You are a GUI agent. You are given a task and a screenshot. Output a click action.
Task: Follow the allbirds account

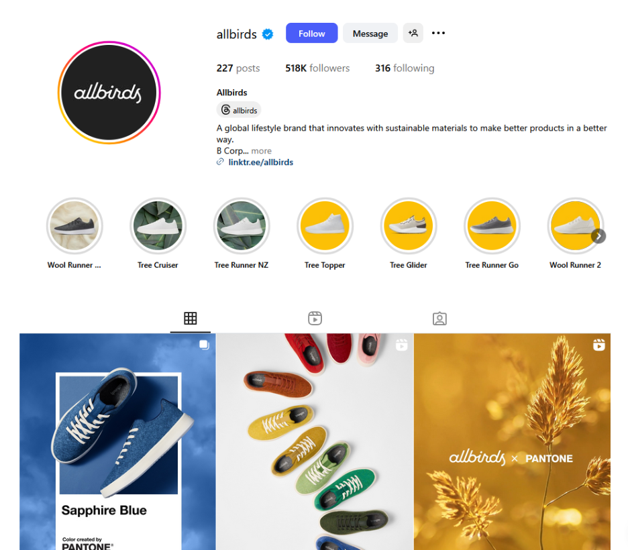pos(311,34)
